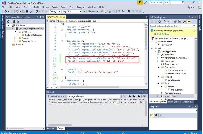The width and height of the screenshot is (203, 134).
Task: Toggle auto-hide pin on SQL Server Object Explorer
Action: pos(40,17)
